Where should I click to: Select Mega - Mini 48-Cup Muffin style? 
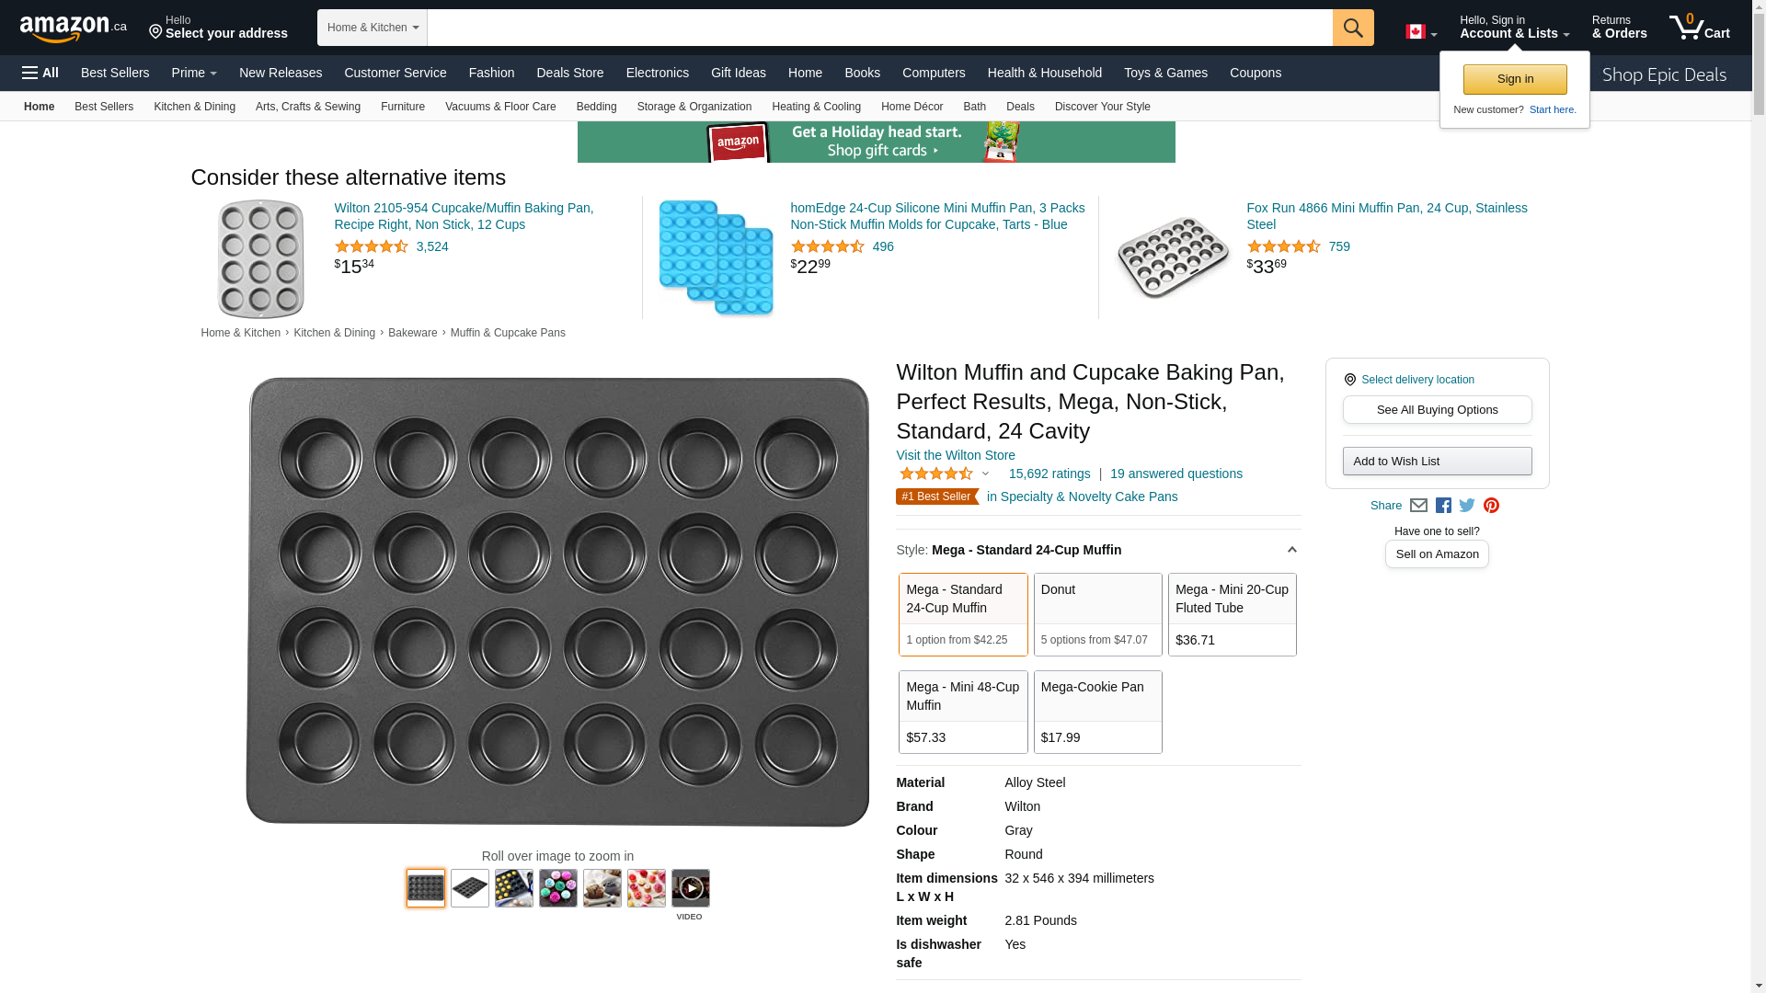[962, 712]
